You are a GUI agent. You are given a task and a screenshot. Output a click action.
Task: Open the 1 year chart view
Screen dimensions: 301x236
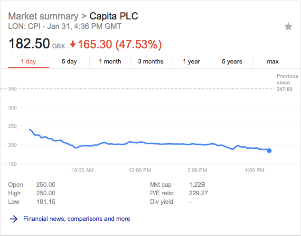[x=191, y=62]
